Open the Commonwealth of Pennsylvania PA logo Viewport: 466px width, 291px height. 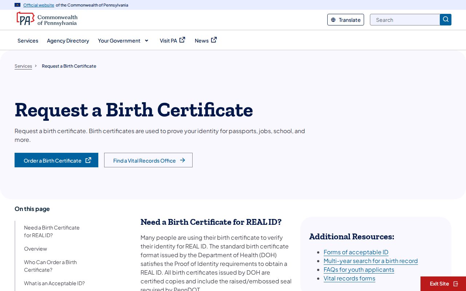click(x=47, y=19)
